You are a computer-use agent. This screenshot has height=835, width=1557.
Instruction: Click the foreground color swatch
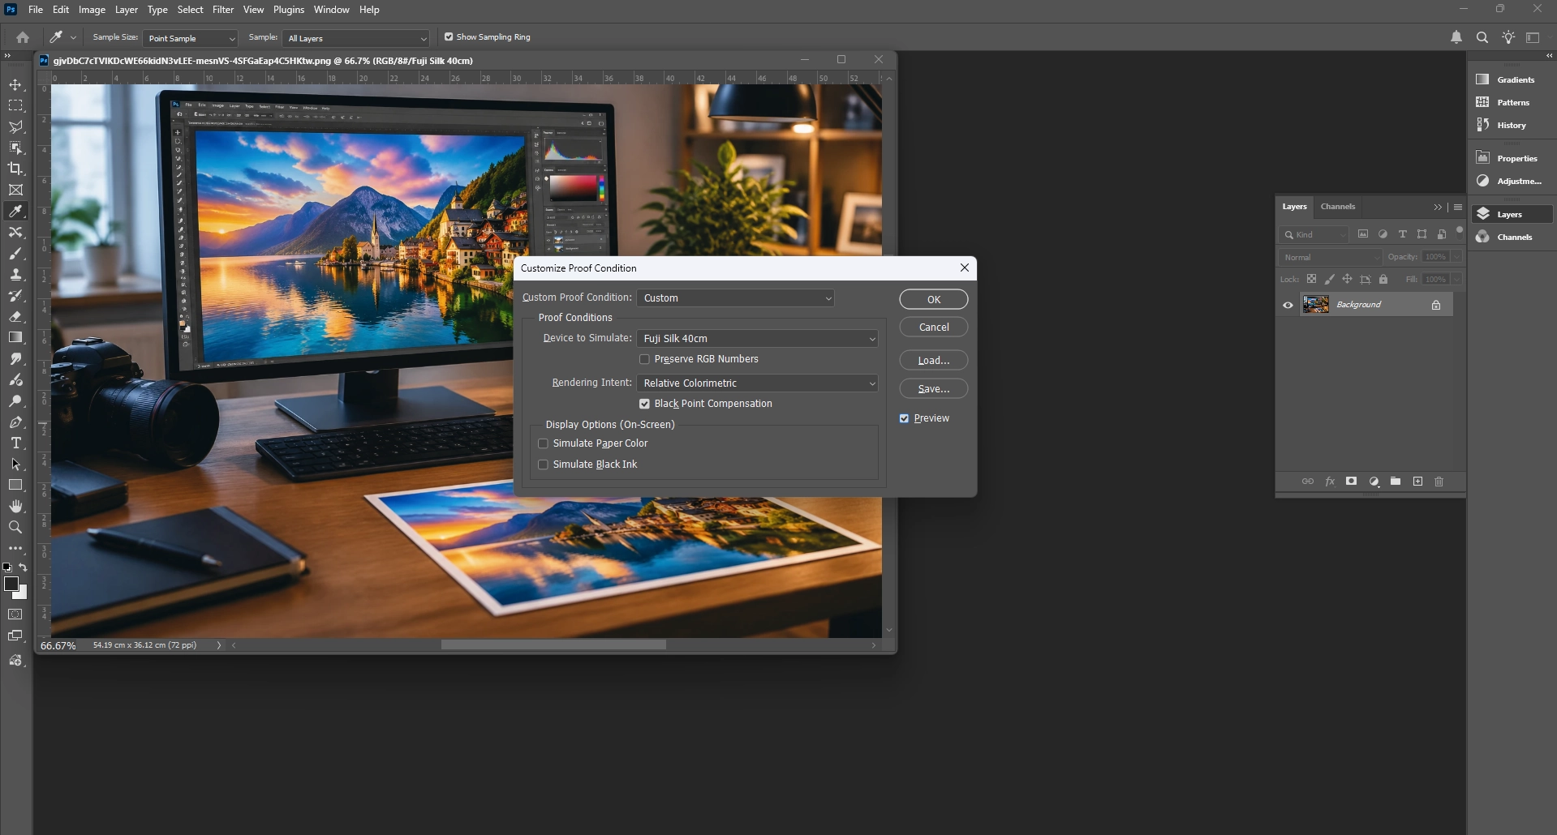tap(11, 584)
